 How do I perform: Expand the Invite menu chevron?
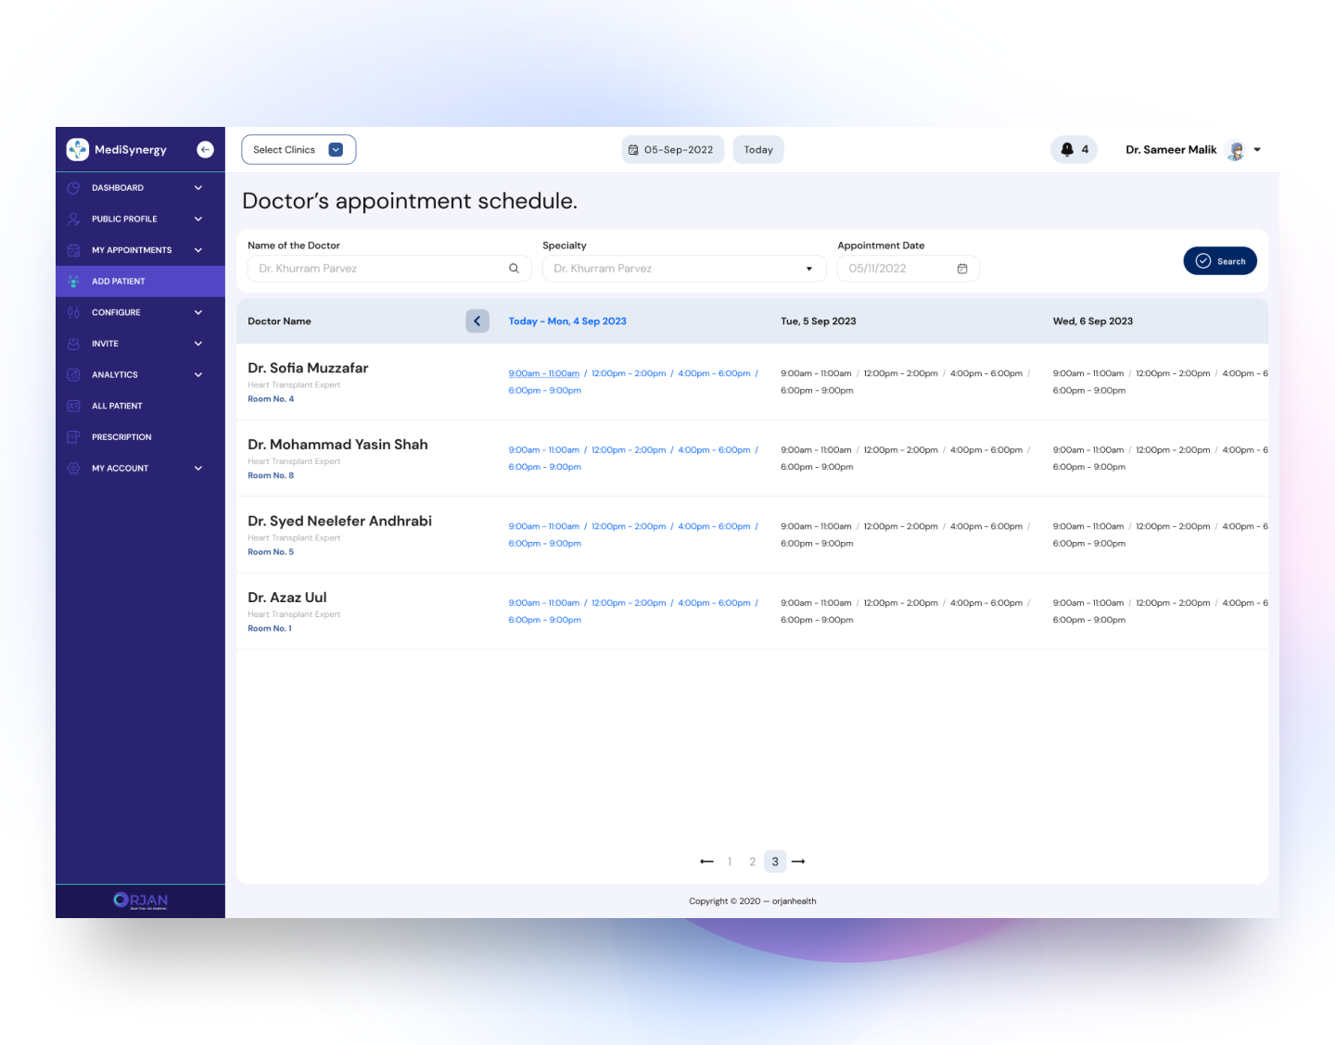[x=198, y=344]
